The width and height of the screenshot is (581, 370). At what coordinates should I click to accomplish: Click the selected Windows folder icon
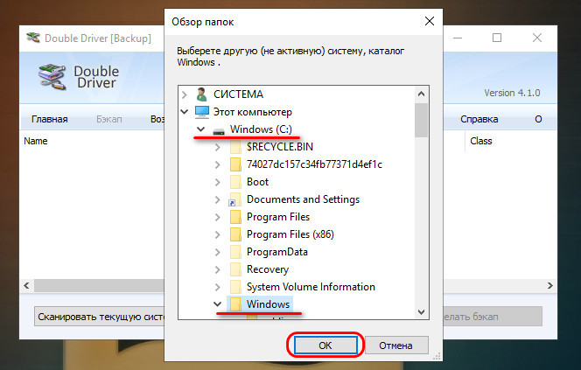click(235, 304)
